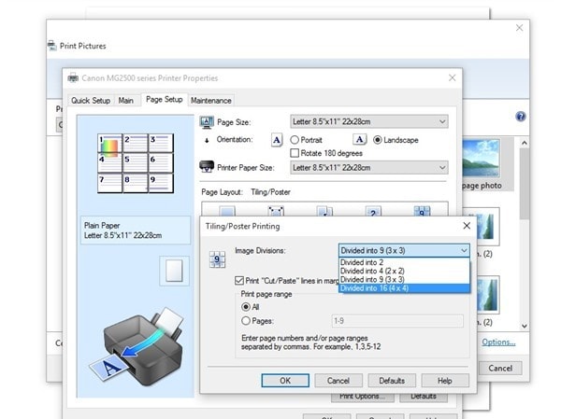Switch to Quick Setup tab
Image resolution: width=561 pixels, height=419 pixels.
(x=91, y=101)
